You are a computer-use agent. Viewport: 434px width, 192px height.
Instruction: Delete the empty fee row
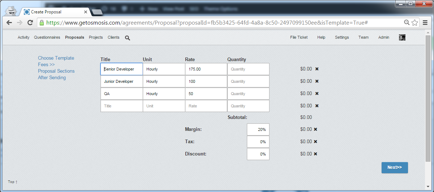click(x=317, y=106)
